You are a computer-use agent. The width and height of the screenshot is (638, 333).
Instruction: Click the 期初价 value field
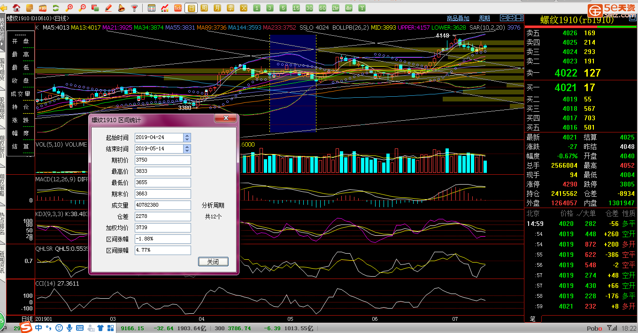163,160
